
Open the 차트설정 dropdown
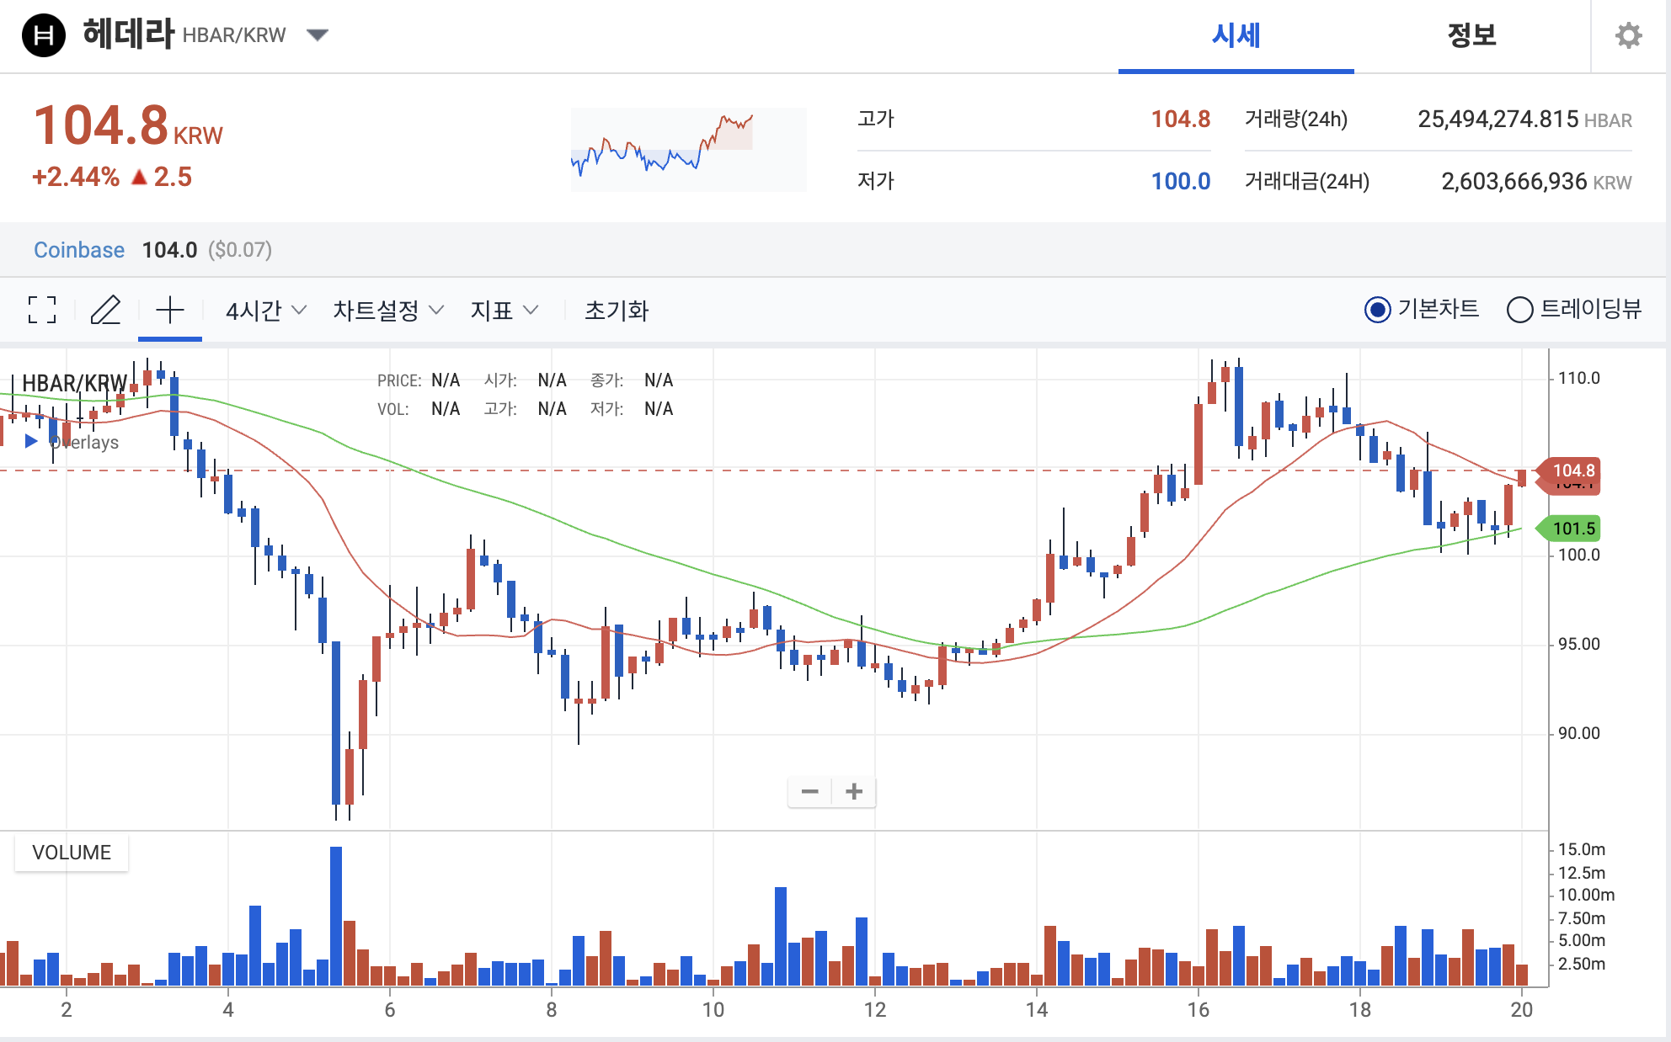[387, 311]
